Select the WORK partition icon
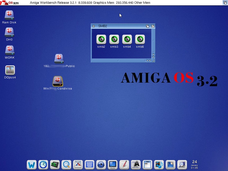Viewport: 228px width, 171px height. click(10, 50)
